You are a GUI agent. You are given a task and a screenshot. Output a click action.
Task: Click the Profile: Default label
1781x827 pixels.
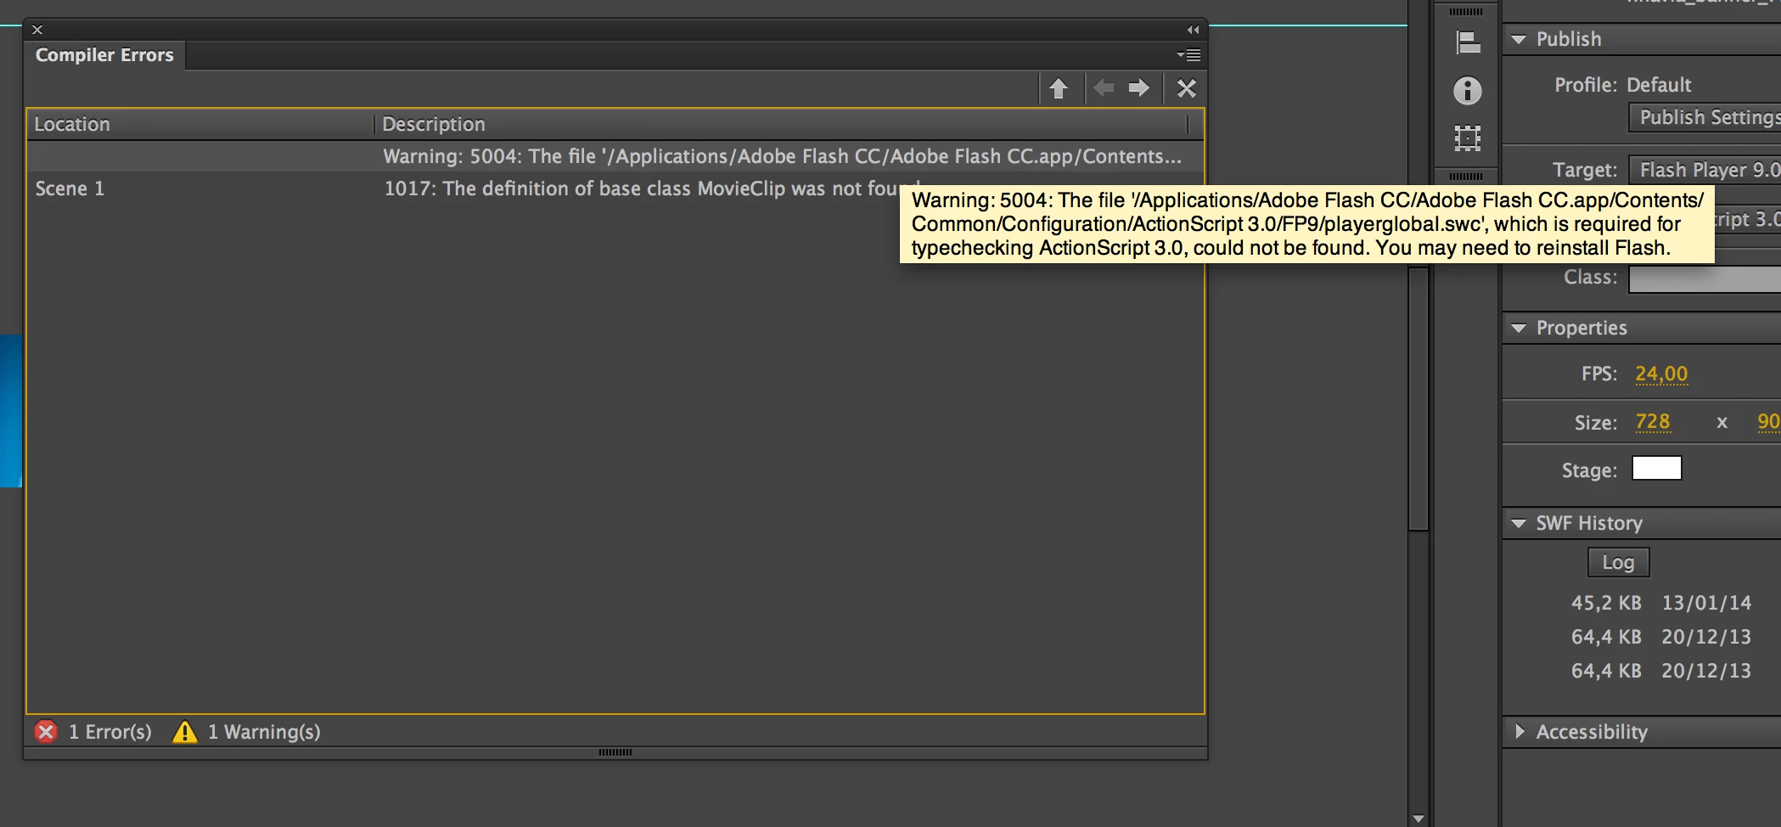(1623, 85)
